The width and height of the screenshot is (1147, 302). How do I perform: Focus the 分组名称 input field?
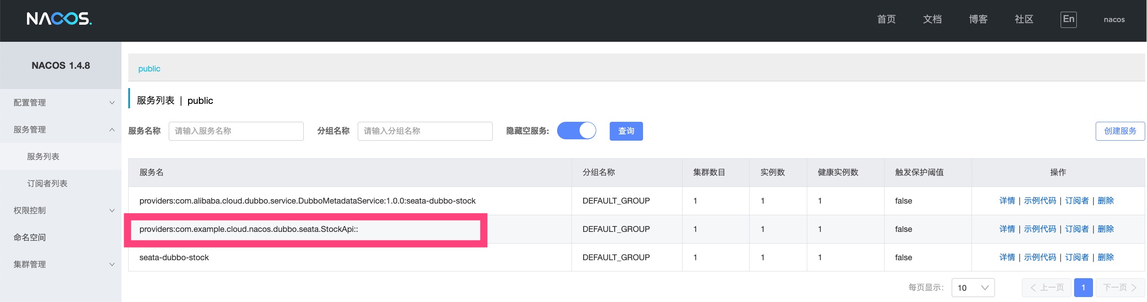tap(425, 131)
